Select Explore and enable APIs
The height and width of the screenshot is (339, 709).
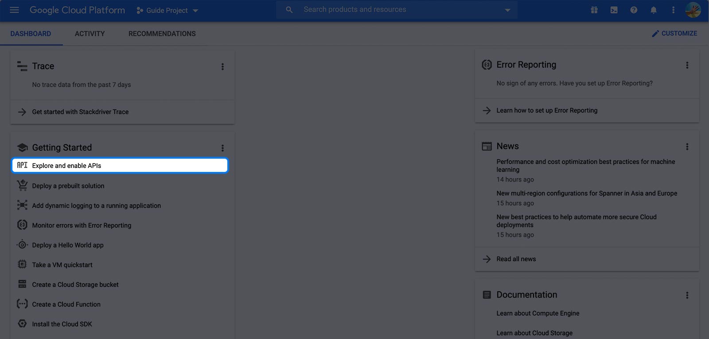120,165
